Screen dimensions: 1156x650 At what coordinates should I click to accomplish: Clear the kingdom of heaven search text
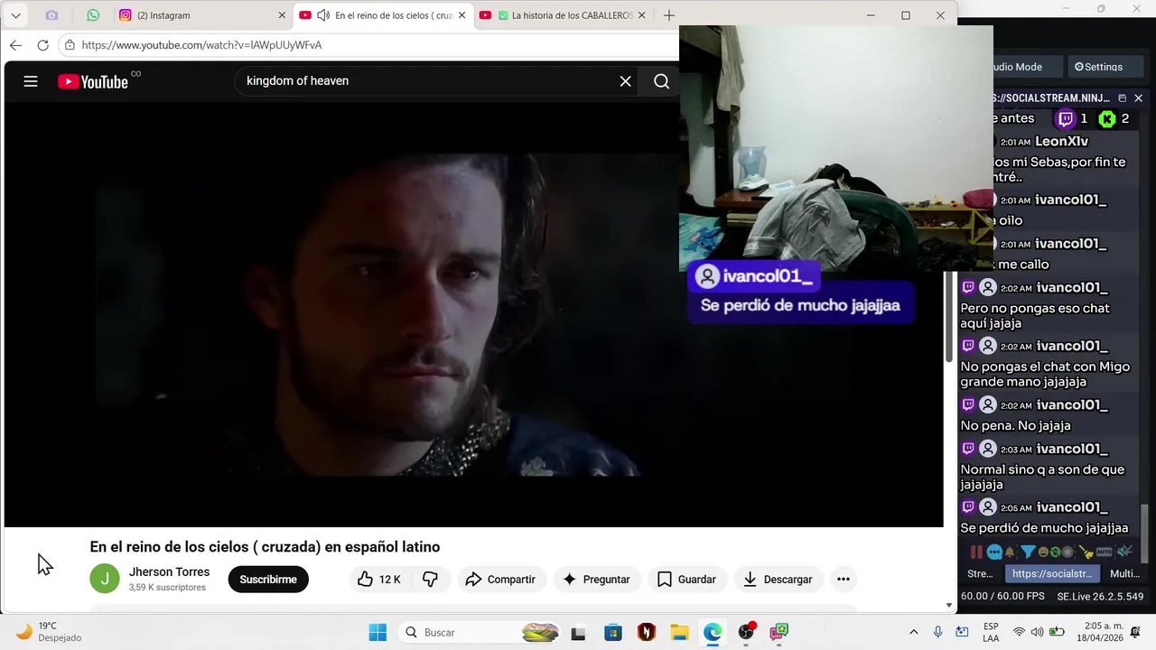pos(625,81)
